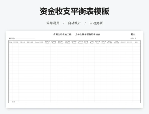149x114 pixels.
Task: Select the 开票日期 column header
Action: (15, 42)
